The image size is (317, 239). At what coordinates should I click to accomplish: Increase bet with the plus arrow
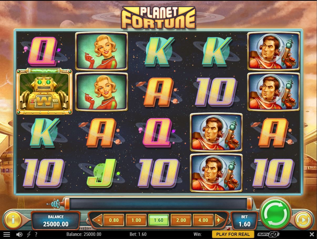coord(218,220)
